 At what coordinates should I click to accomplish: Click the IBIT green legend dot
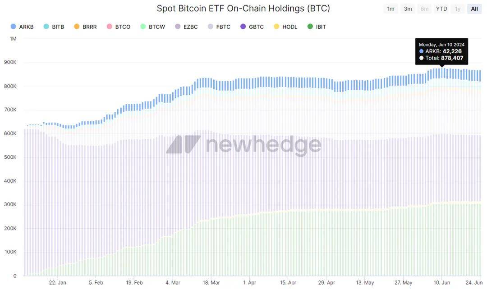click(310, 27)
